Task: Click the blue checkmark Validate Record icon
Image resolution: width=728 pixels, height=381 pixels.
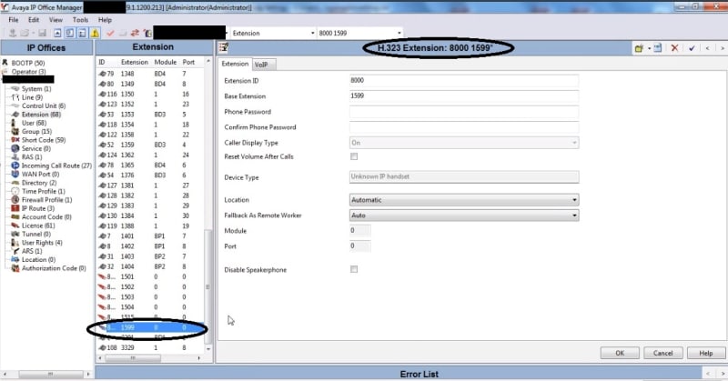Action: point(692,48)
